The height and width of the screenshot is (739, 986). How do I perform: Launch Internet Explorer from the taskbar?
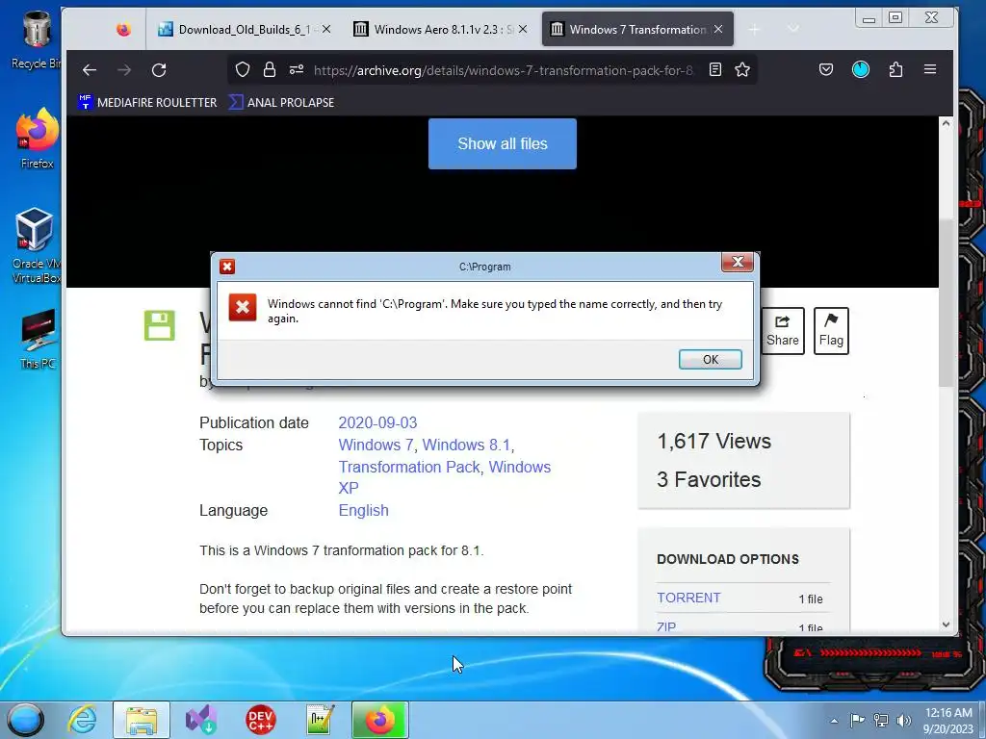(x=83, y=720)
